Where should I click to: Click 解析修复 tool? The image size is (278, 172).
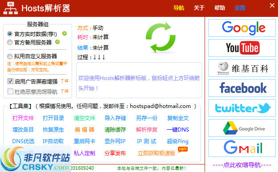tap(147, 130)
